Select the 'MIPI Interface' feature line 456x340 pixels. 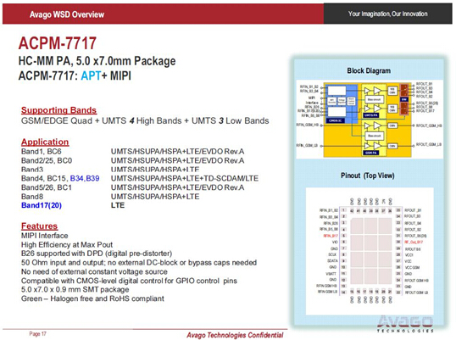[44, 236]
